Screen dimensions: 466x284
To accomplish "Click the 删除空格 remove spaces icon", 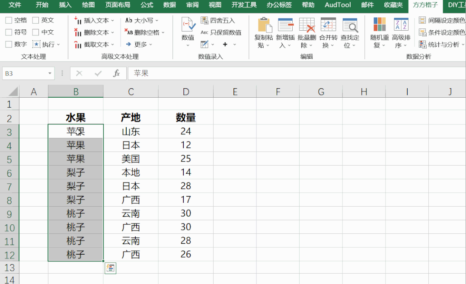I will (x=128, y=32).
